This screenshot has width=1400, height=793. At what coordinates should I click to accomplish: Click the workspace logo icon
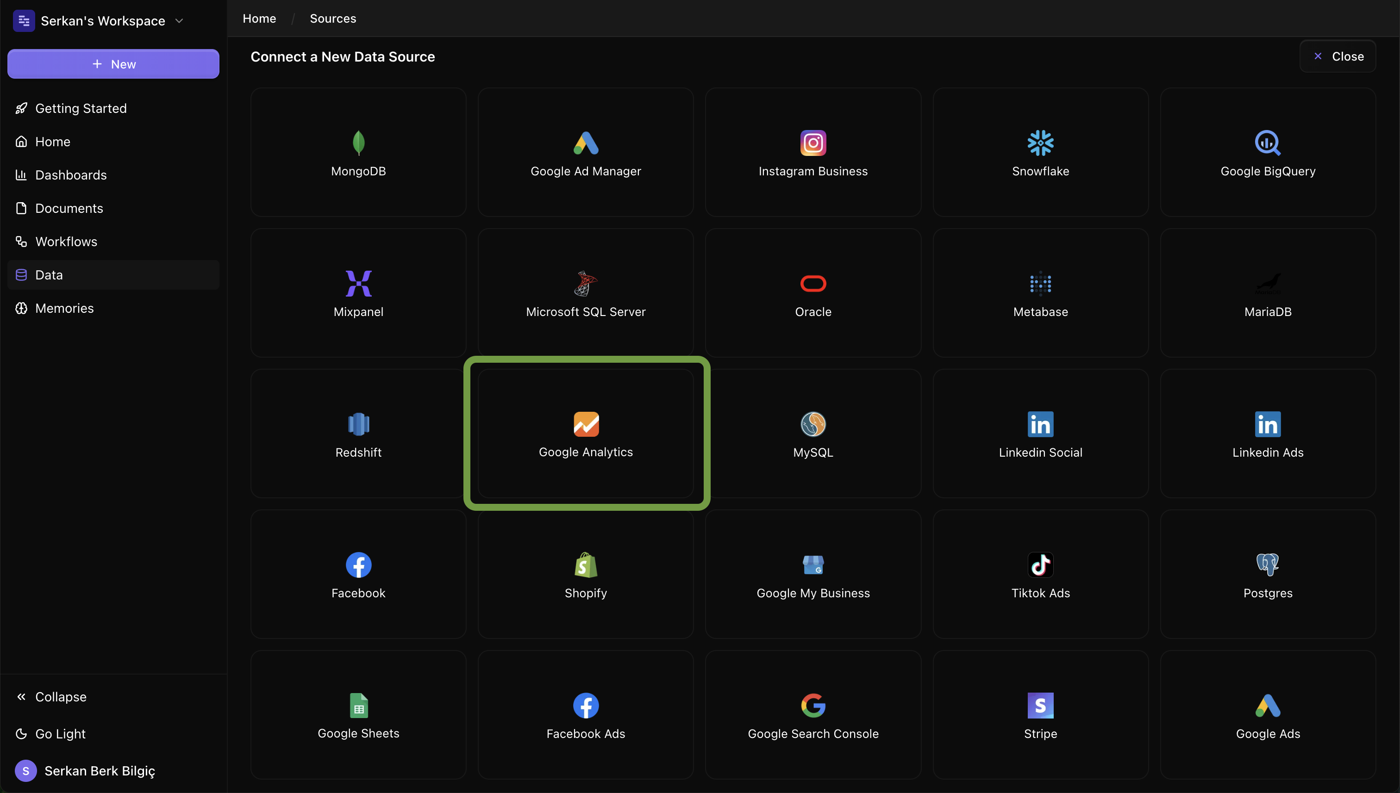click(x=24, y=21)
